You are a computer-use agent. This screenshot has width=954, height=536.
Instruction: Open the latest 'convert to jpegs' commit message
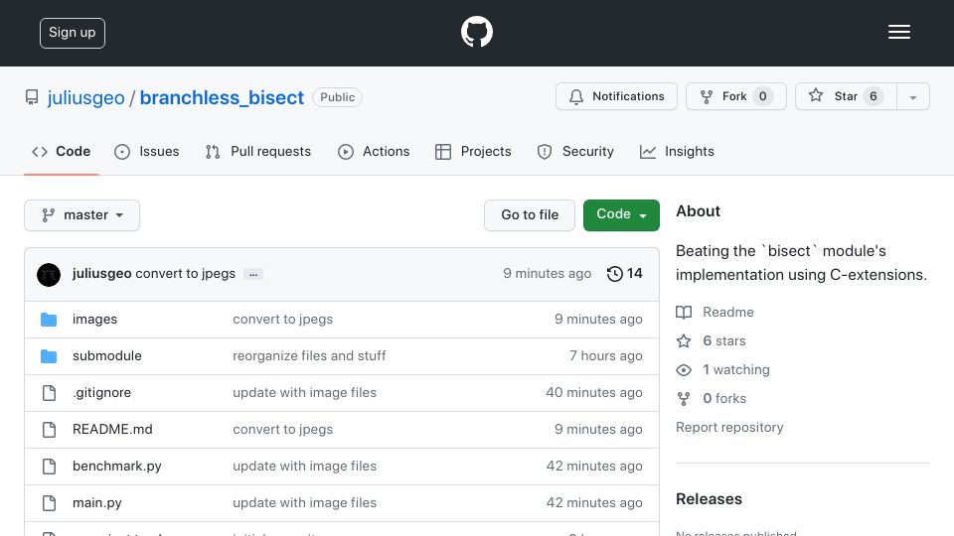pos(186,274)
